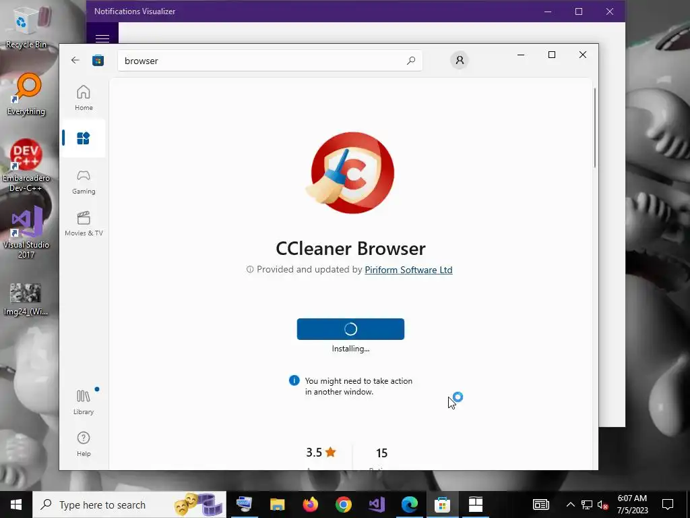Open the Windows Start menu
This screenshot has height=518, width=690.
coord(16,505)
